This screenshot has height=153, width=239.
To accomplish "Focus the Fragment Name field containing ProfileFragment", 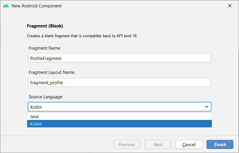I will 119,58.
